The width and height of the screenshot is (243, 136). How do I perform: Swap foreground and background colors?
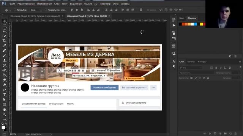[6, 124]
